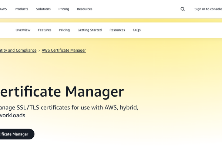Click the SSL/TLS certificates description text
Image resolution: width=222 pixels, height=166 pixels.
point(69,111)
